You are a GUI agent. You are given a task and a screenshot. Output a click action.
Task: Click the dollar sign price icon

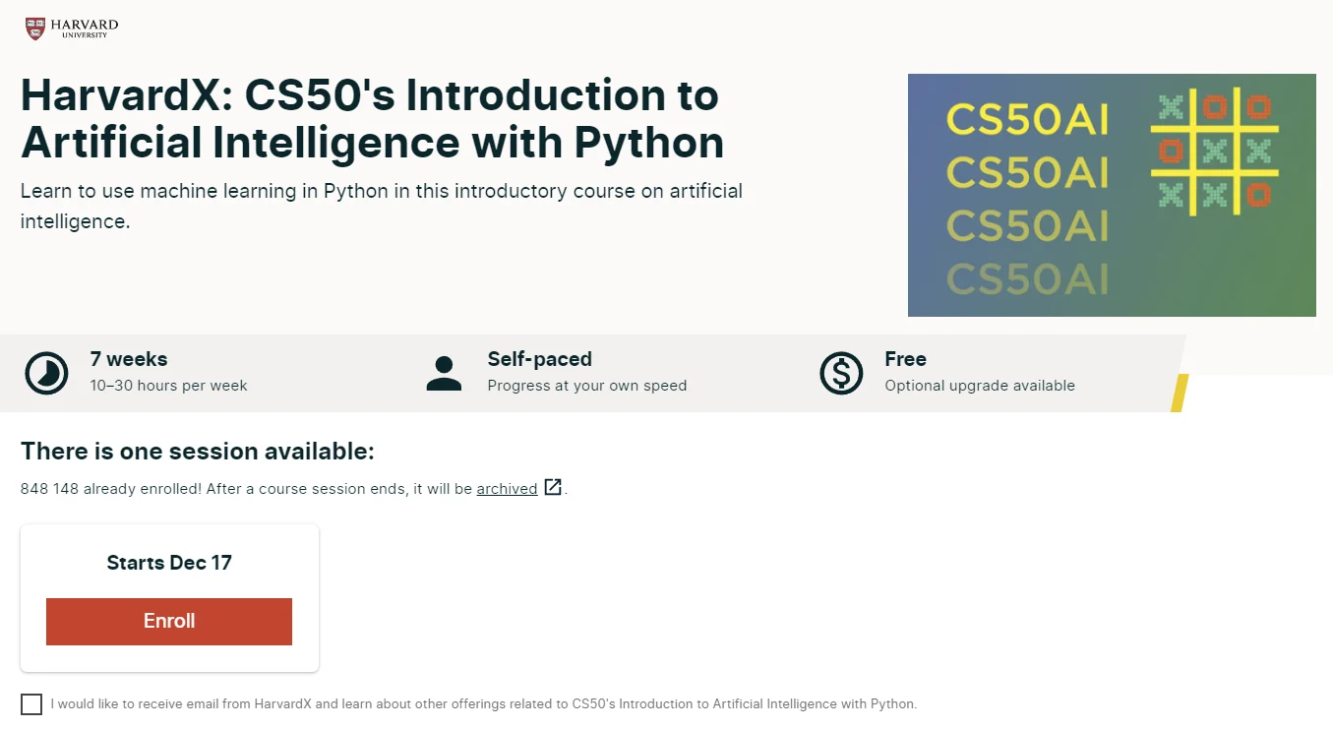pos(841,373)
